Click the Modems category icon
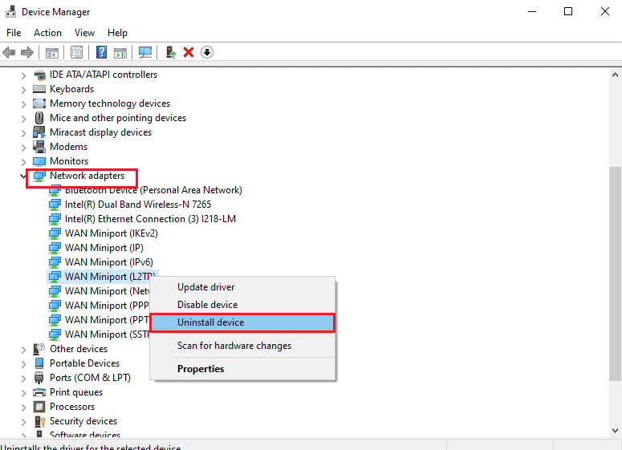The height and width of the screenshot is (450, 622). [39, 147]
